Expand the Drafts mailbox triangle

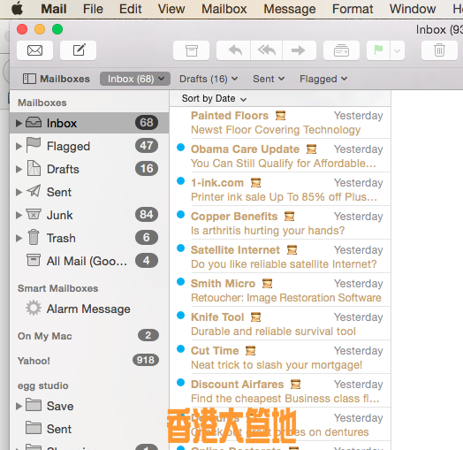(x=19, y=169)
